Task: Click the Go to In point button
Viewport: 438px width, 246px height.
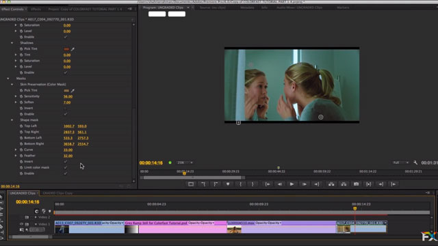Action: [x=268, y=184]
